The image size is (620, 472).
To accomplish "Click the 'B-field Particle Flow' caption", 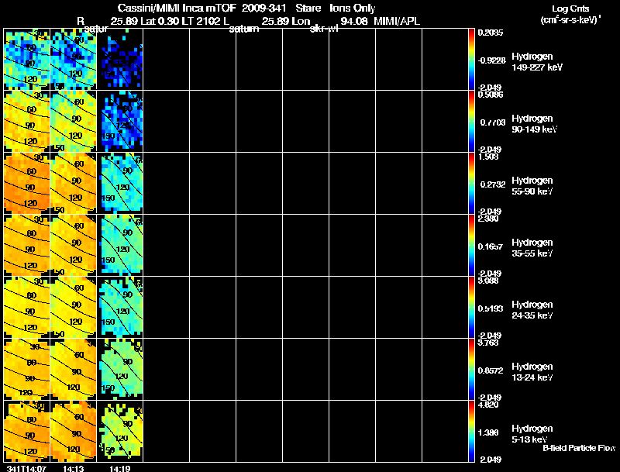I will (x=579, y=448).
